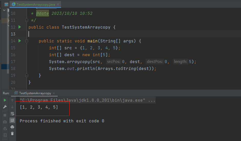Run class via gutter icon on line 12
This screenshot has width=241, height=141.
pos(20,27)
